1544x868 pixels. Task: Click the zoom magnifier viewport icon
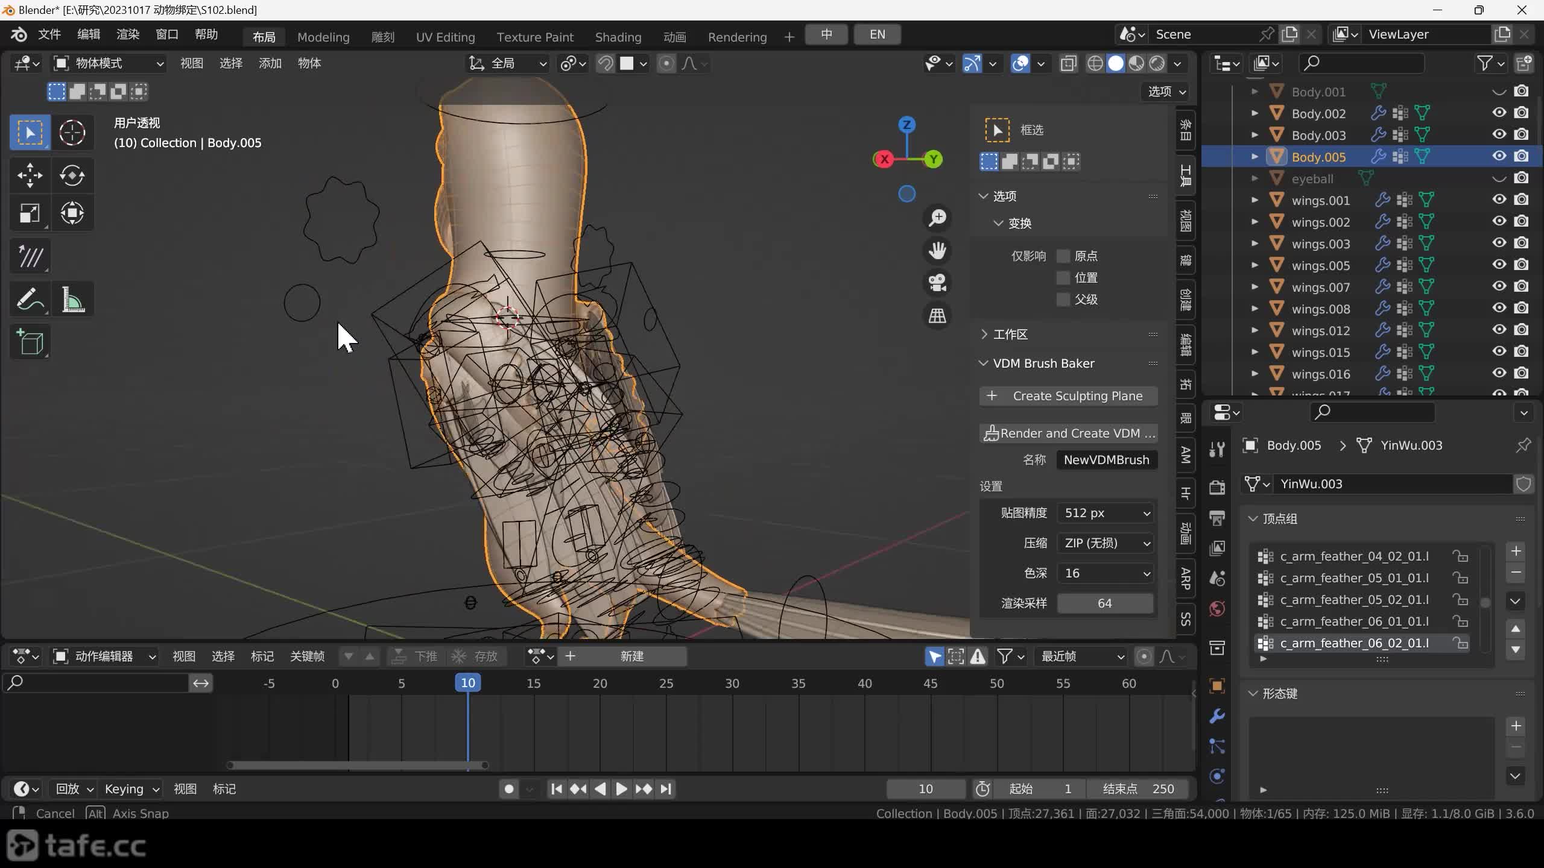coord(937,218)
